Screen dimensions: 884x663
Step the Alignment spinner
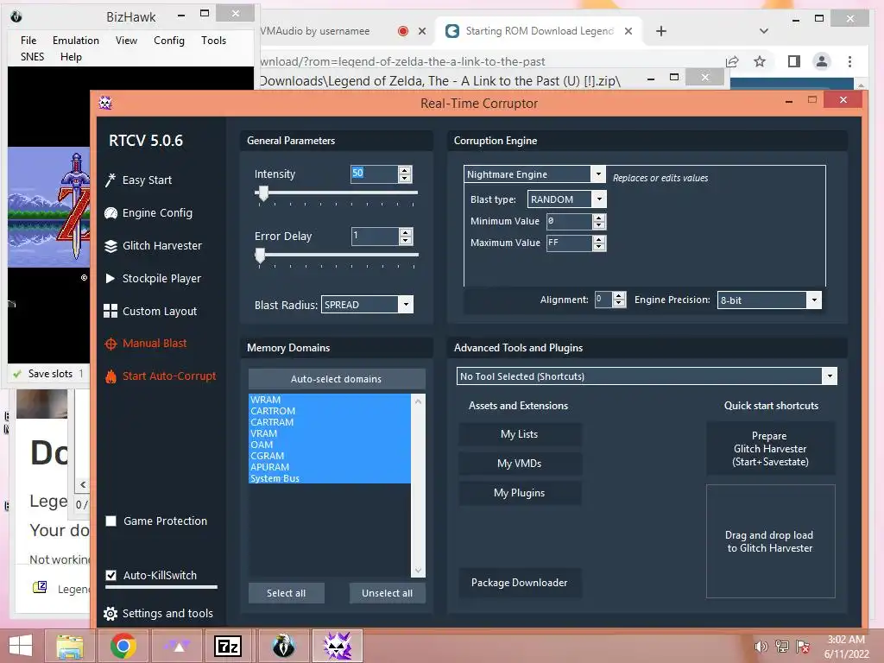coord(619,300)
